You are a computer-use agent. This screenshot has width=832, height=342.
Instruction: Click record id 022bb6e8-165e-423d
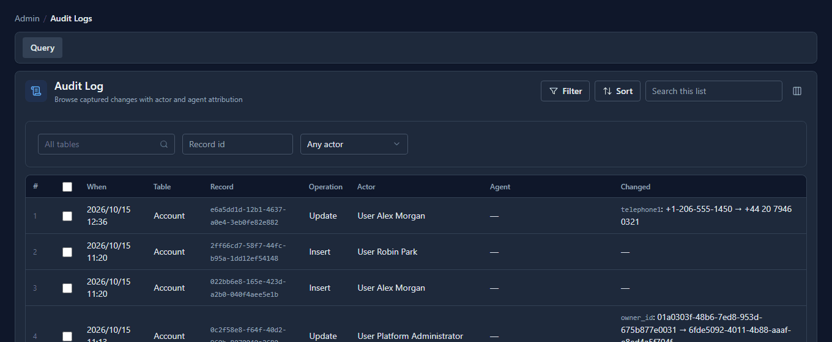click(x=248, y=288)
